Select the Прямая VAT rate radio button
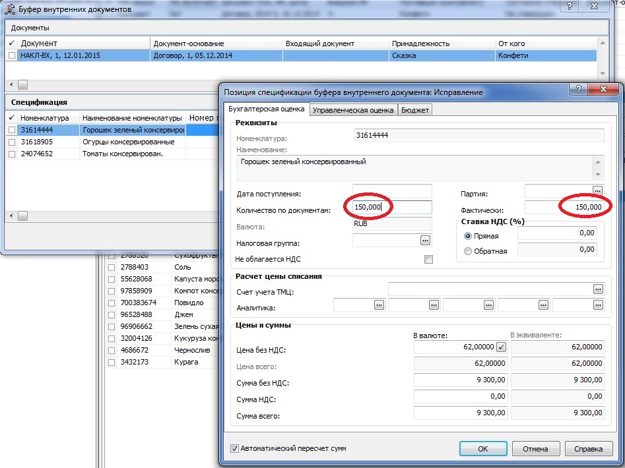Viewport: 625px width, 468px height. click(x=468, y=235)
